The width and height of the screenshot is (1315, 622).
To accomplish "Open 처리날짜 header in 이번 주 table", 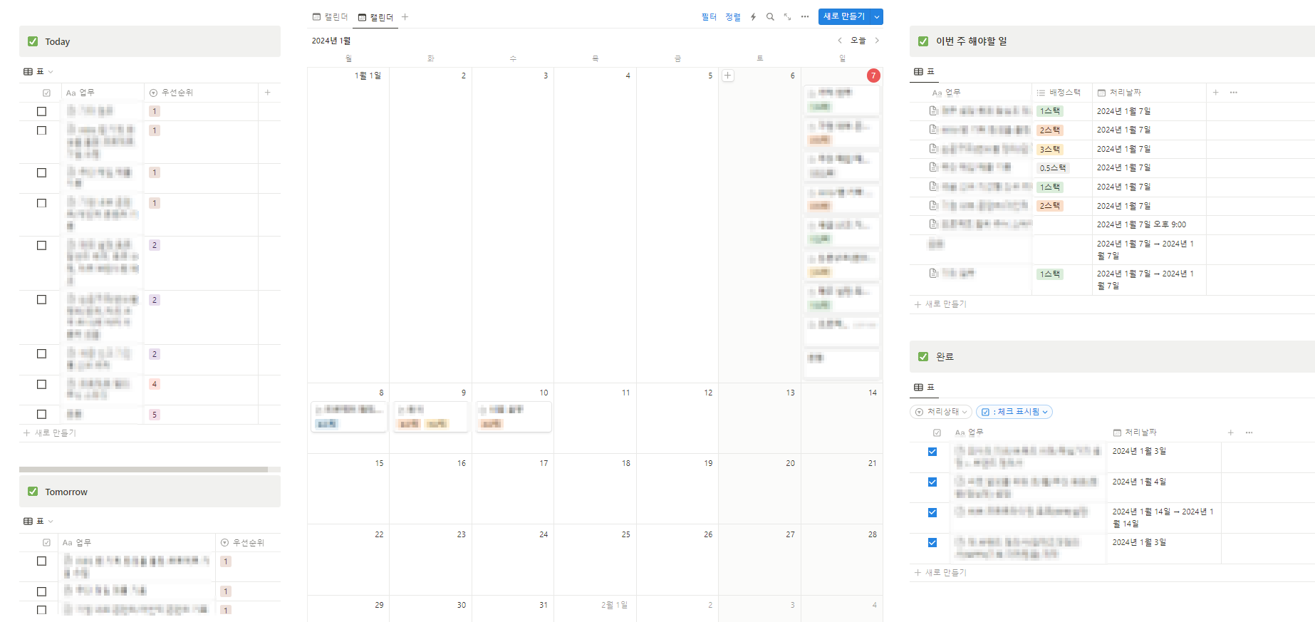I will 1120,93.
